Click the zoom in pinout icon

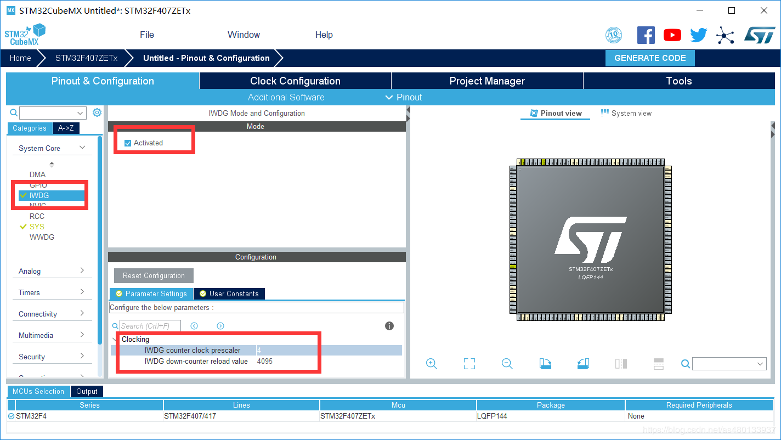(431, 364)
